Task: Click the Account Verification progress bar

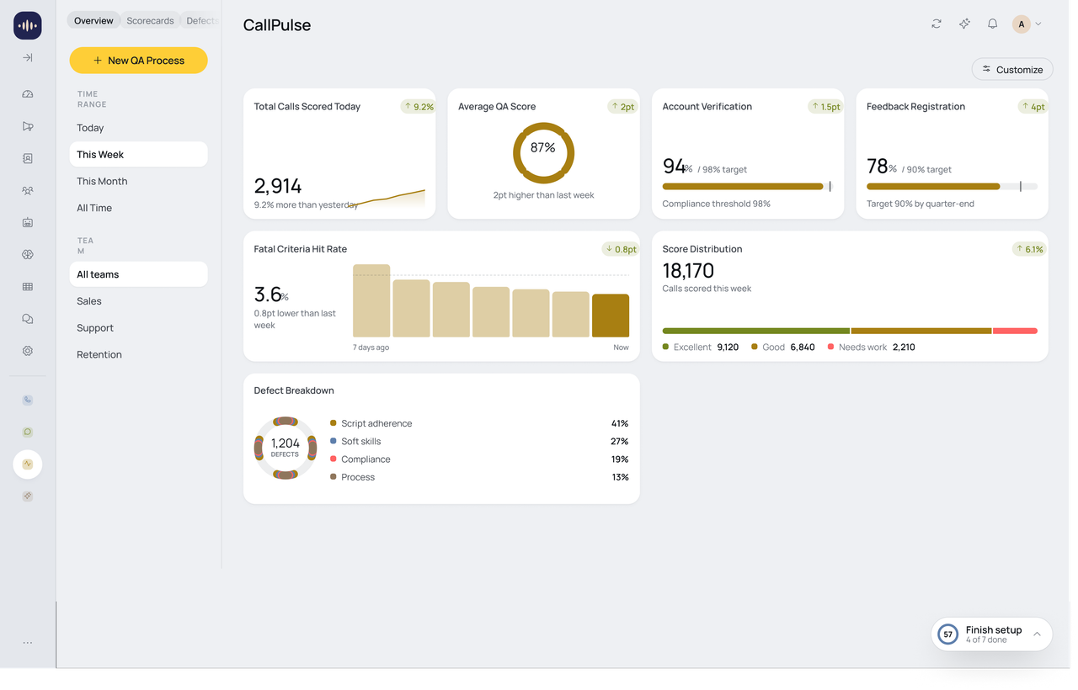Action: tap(748, 187)
